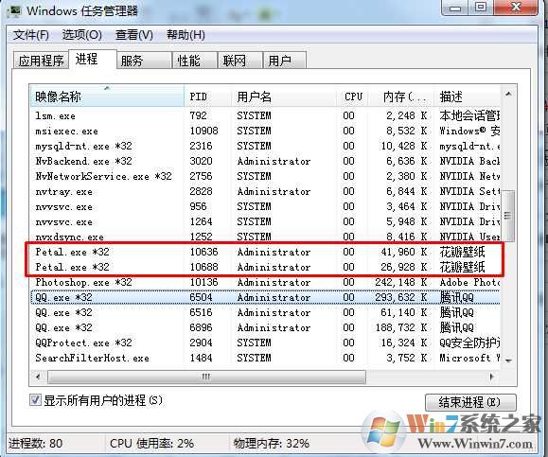The height and width of the screenshot is (457, 548).
Task: Switch to the 用户 tab
Action: tap(285, 61)
